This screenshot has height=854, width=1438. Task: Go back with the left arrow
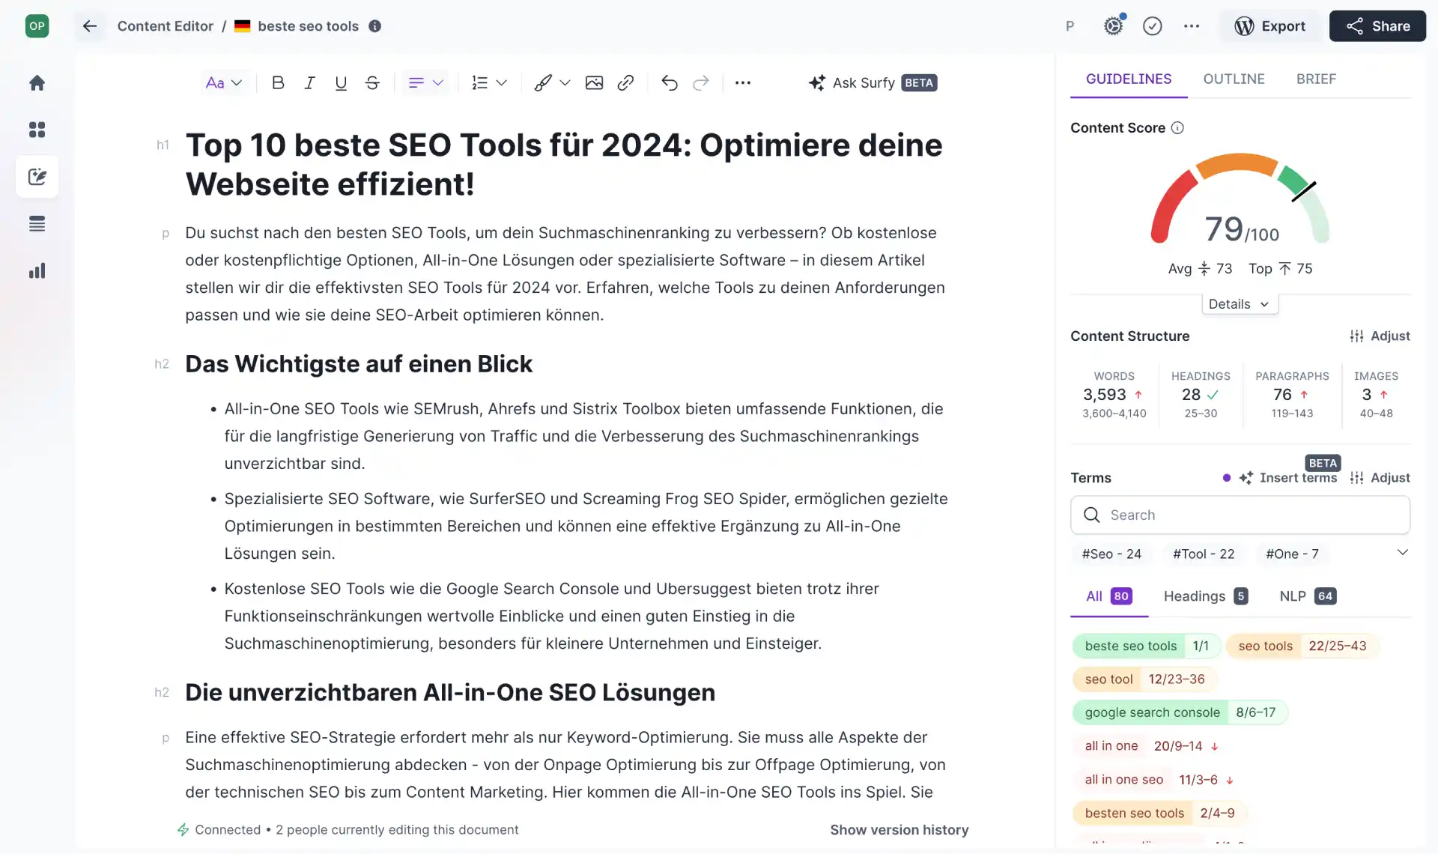click(x=90, y=26)
